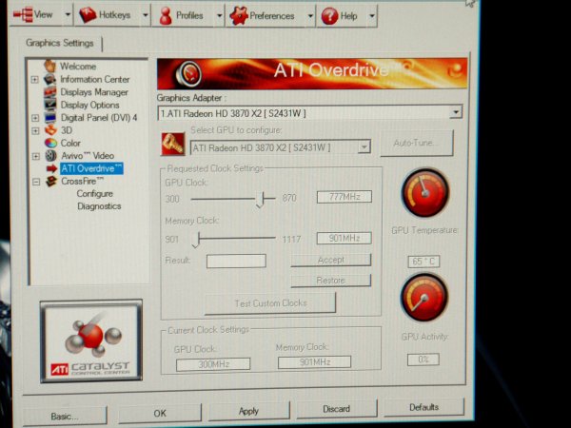Click the Apply button
This screenshot has width=571, height=428.
(x=248, y=411)
